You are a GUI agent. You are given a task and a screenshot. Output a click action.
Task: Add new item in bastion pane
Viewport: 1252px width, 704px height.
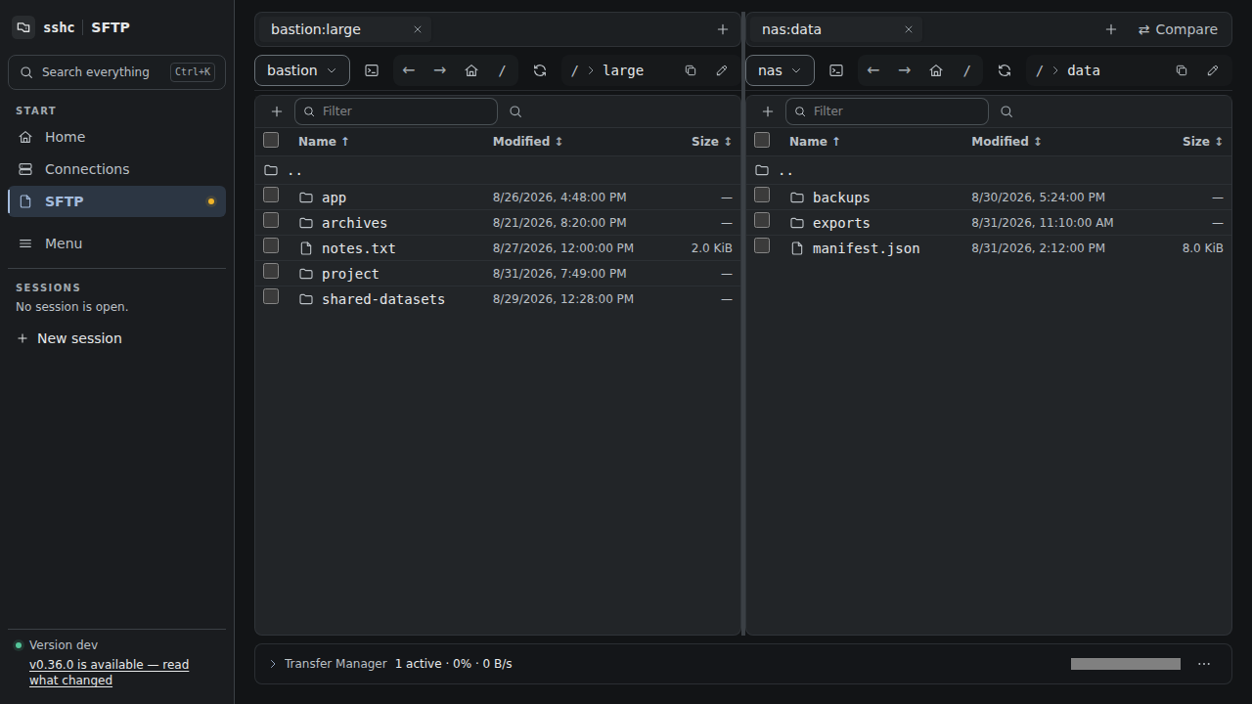[277, 111]
